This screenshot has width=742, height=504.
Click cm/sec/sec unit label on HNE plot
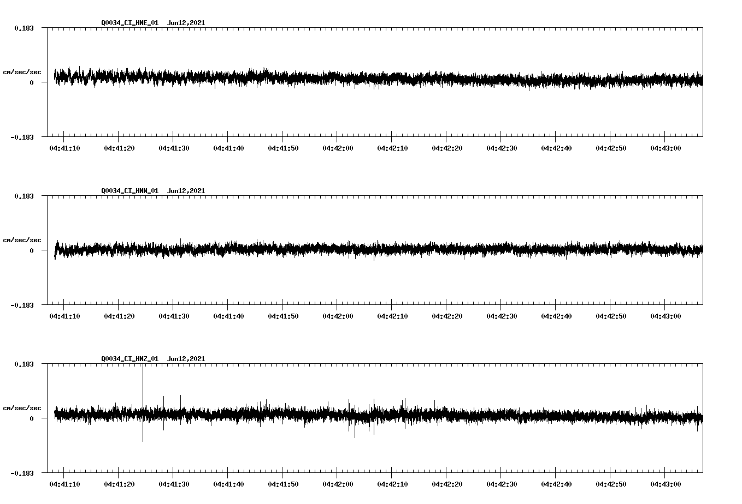click(22, 72)
